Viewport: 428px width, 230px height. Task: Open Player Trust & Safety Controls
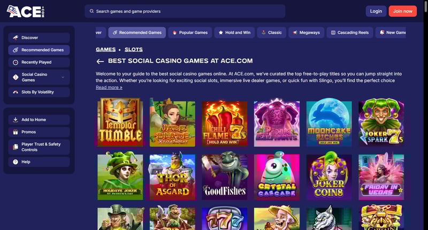39,147
